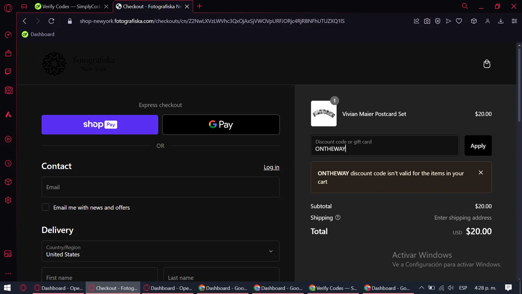This screenshot has height=294, width=522.
Task: Open the player sidebar icon
Action: pos(8,139)
